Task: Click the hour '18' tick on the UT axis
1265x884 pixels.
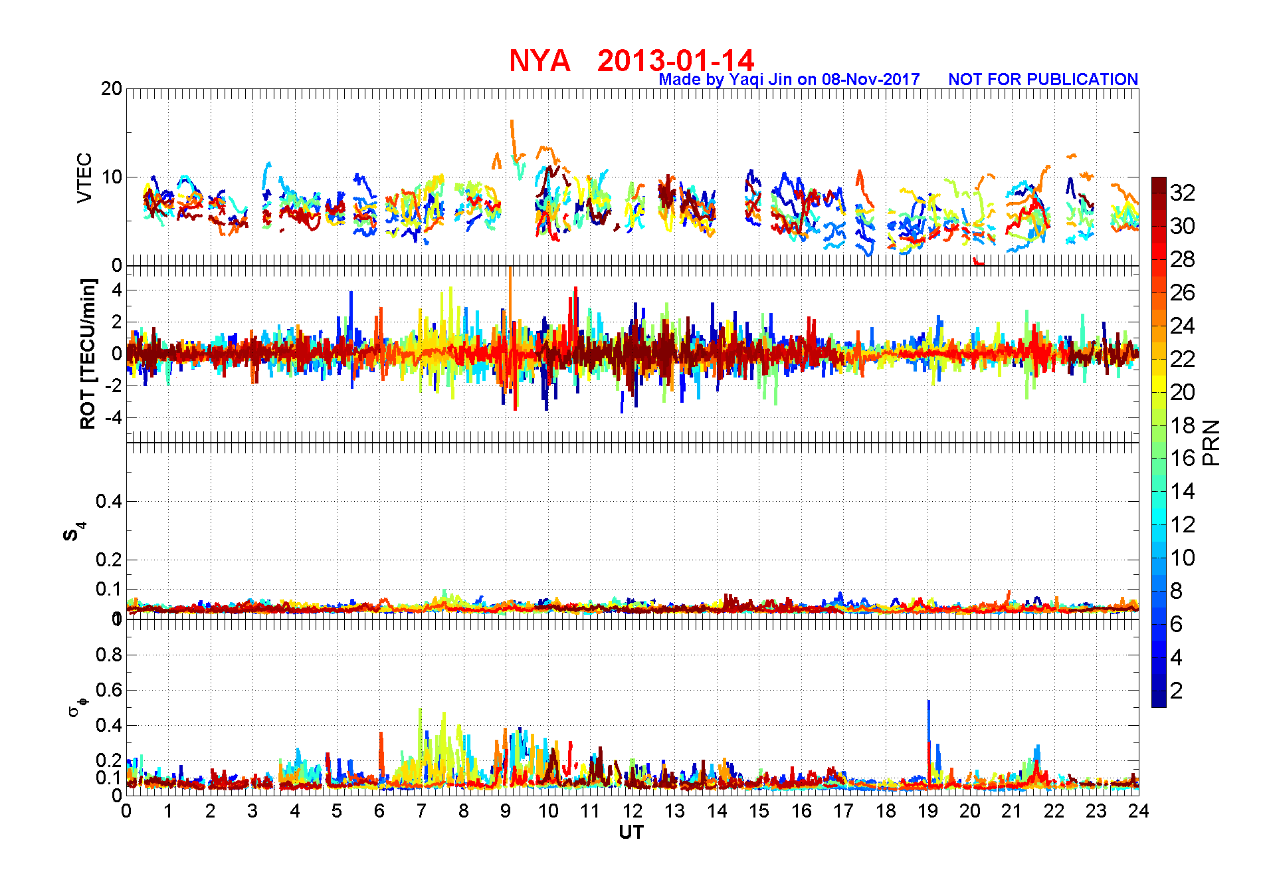Action: [x=886, y=811]
